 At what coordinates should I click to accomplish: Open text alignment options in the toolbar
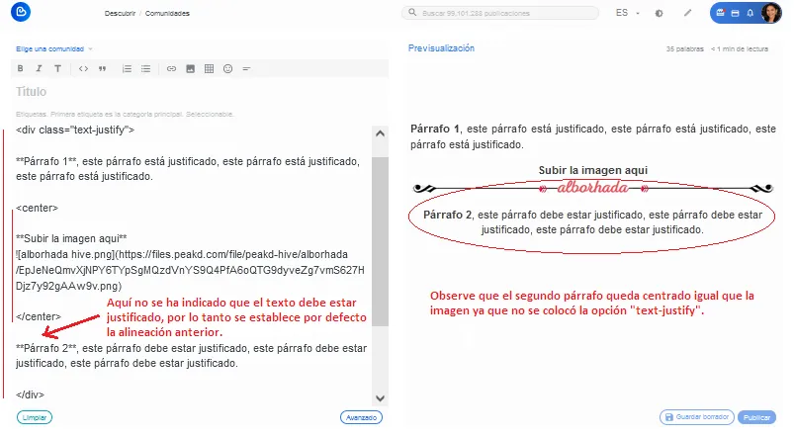pyautogui.click(x=246, y=69)
